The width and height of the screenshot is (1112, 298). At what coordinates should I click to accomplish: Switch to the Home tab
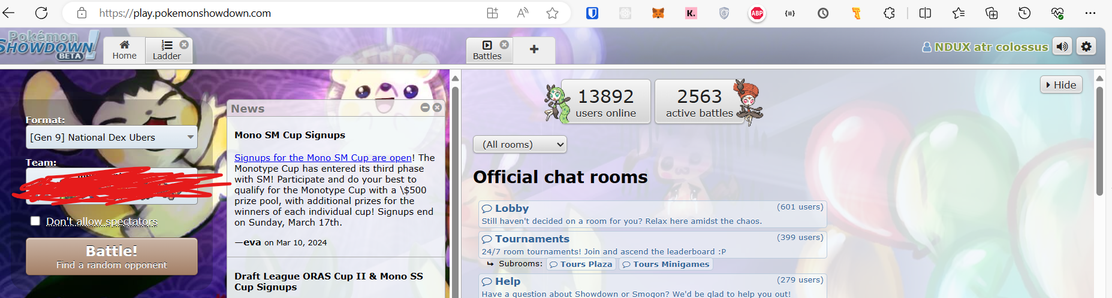coord(124,50)
